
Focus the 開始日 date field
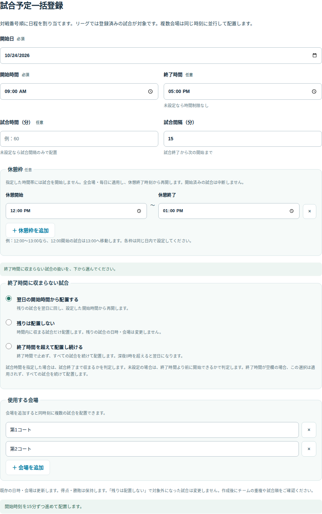pyautogui.click(x=161, y=55)
